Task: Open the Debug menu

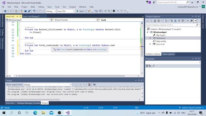Action: pos(41,7)
